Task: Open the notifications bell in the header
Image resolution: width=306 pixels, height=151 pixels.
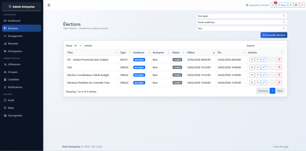Action: pyautogui.click(x=273, y=5)
